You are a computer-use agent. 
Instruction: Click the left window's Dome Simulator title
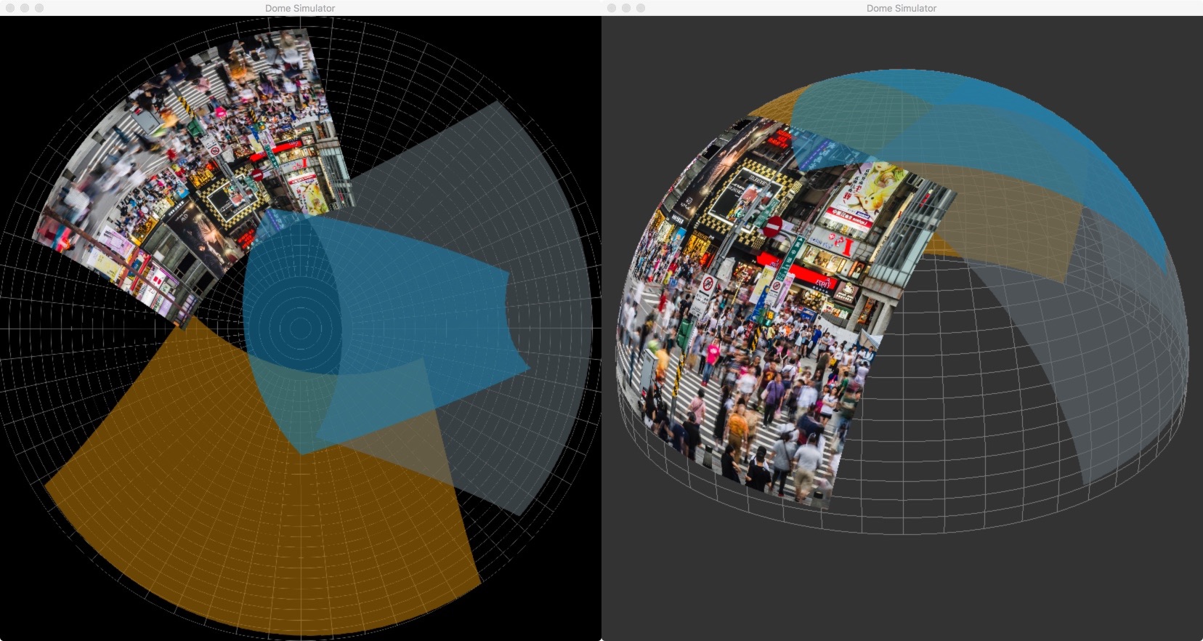[x=299, y=8]
